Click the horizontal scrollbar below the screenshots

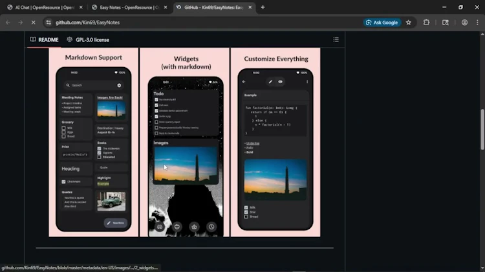(x=184, y=248)
